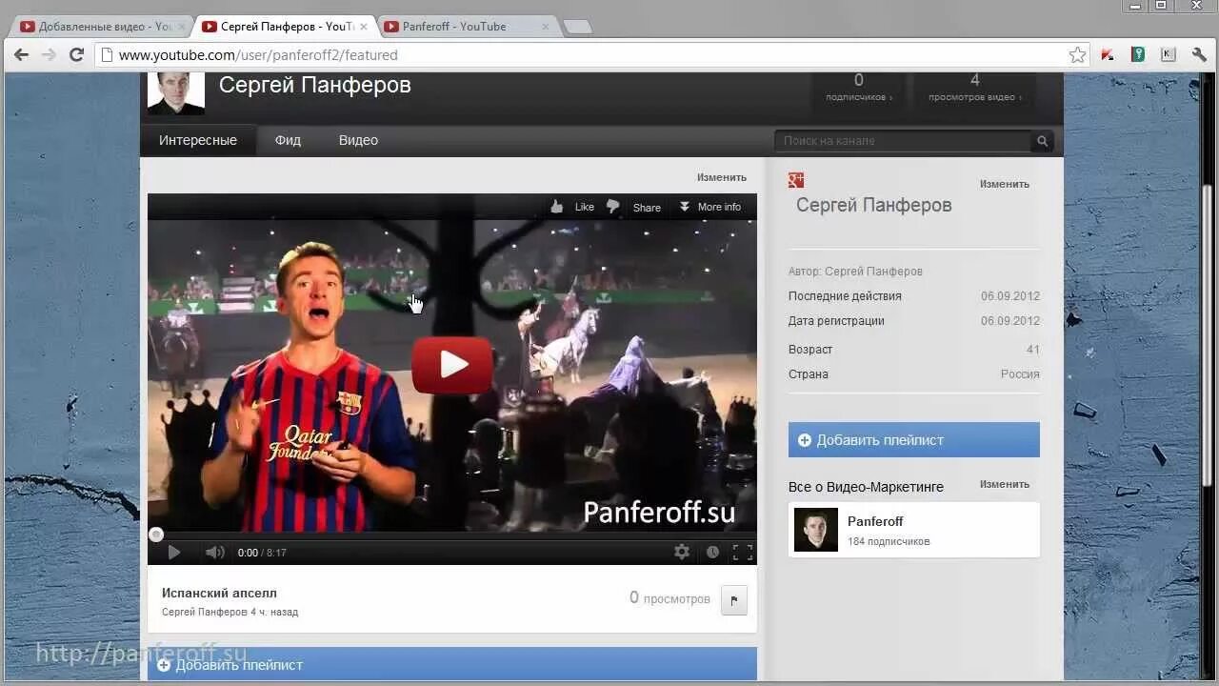Click the thumbs down dislike icon
Viewport: 1219px width, 686px height.
coord(612,207)
